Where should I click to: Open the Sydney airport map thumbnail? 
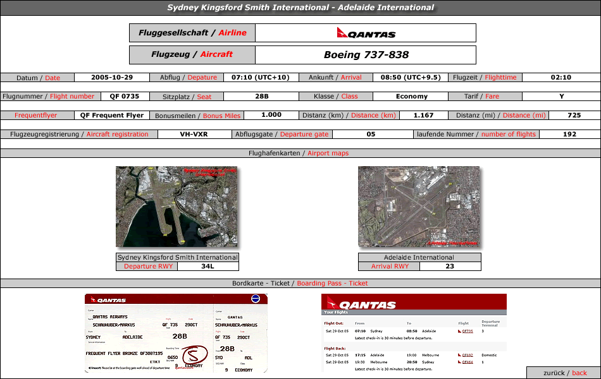(177, 207)
